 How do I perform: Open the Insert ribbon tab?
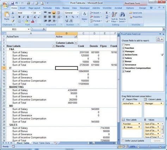coord(22,8)
